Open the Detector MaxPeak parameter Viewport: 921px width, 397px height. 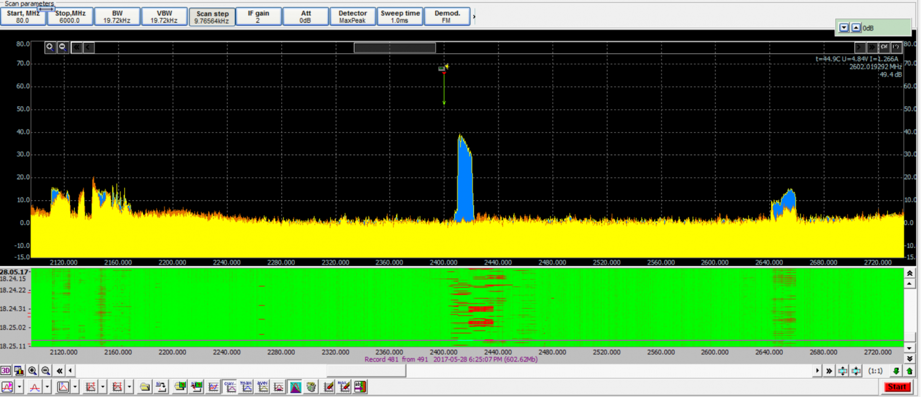(352, 17)
